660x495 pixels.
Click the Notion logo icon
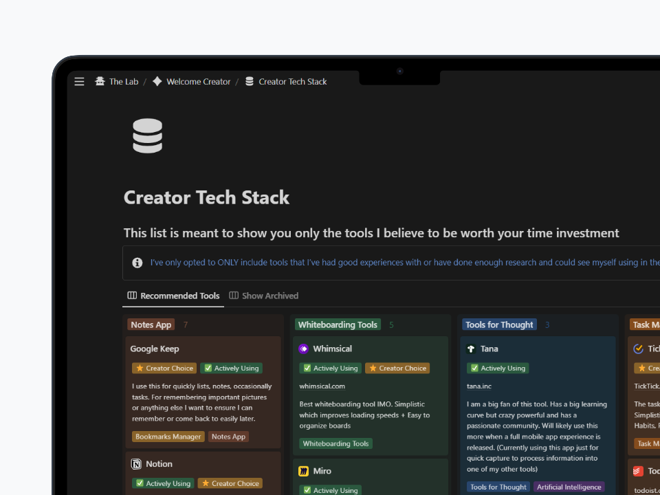136,464
